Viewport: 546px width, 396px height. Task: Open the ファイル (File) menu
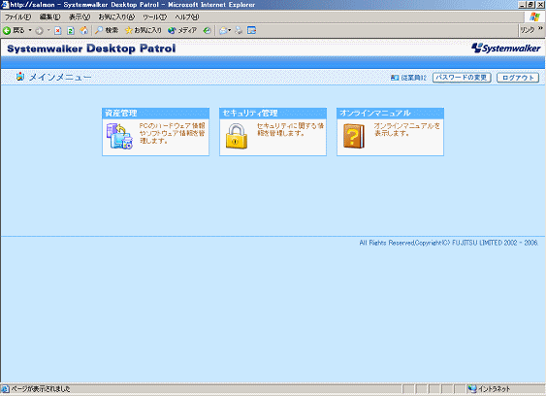point(18,16)
